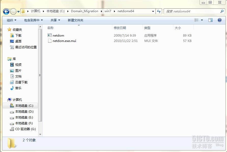Screen dimensions: 227x152
Task: Navigate to 本地磁盘 (C:) breadcrumb segment
Action: click(x=55, y=11)
